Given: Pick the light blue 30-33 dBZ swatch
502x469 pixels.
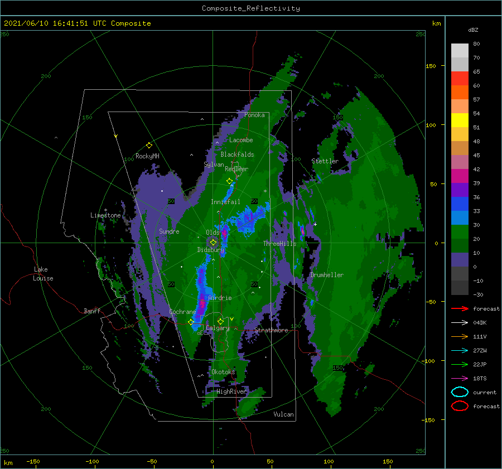Looking at the screenshot, I should click(460, 218).
